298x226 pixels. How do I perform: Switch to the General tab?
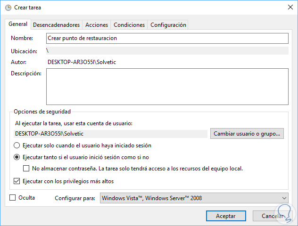coord(18,24)
